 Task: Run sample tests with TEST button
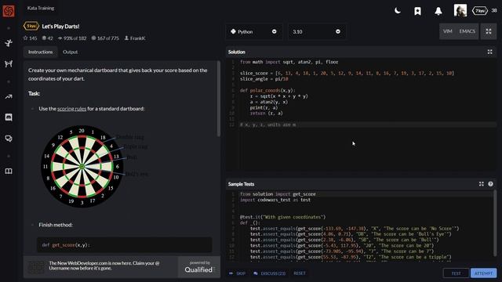point(456,273)
